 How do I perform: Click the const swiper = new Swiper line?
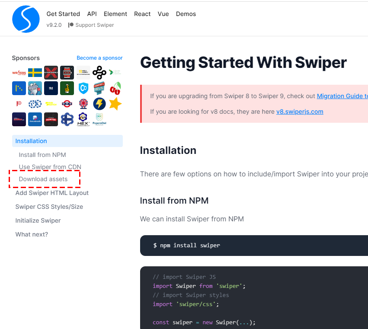[204, 322]
